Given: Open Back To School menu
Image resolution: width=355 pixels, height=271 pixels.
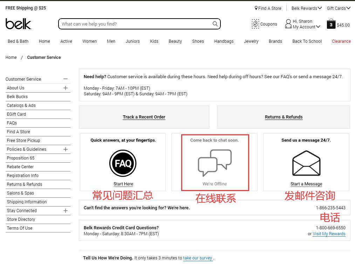Looking at the screenshot, I should coord(307,41).
